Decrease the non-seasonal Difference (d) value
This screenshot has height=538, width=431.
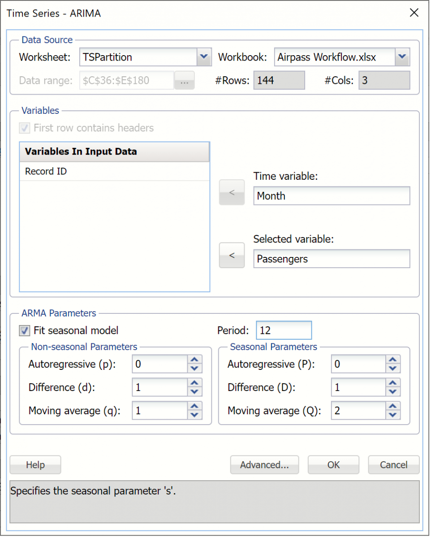tap(194, 392)
